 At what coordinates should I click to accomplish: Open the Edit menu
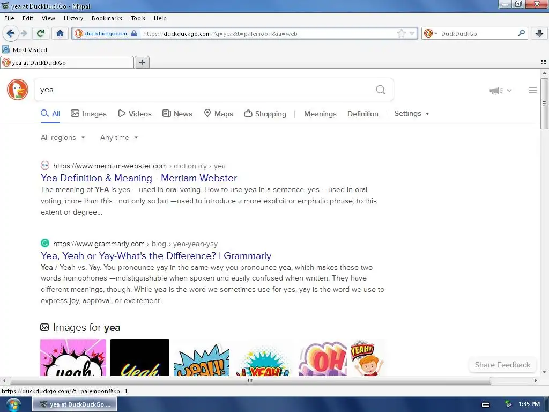pos(28,18)
